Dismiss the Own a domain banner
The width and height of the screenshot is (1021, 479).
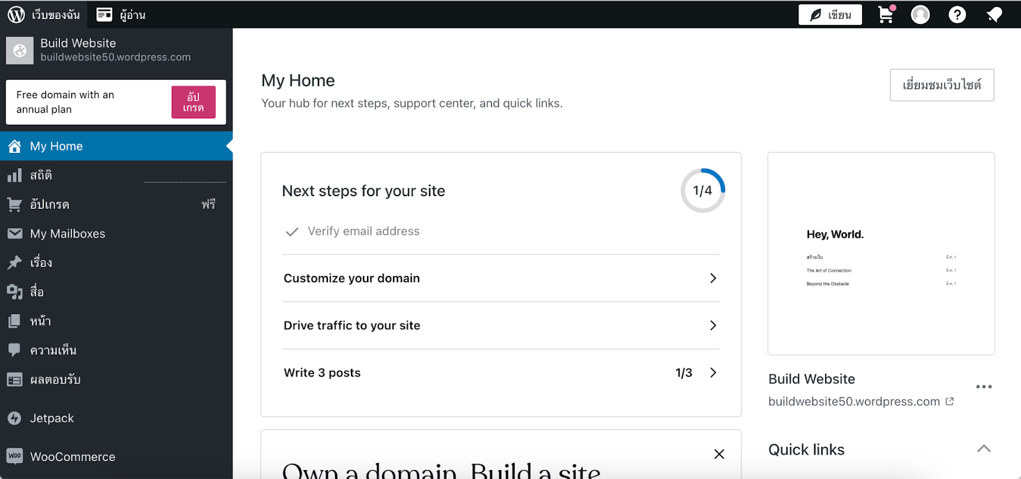[x=719, y=454]
